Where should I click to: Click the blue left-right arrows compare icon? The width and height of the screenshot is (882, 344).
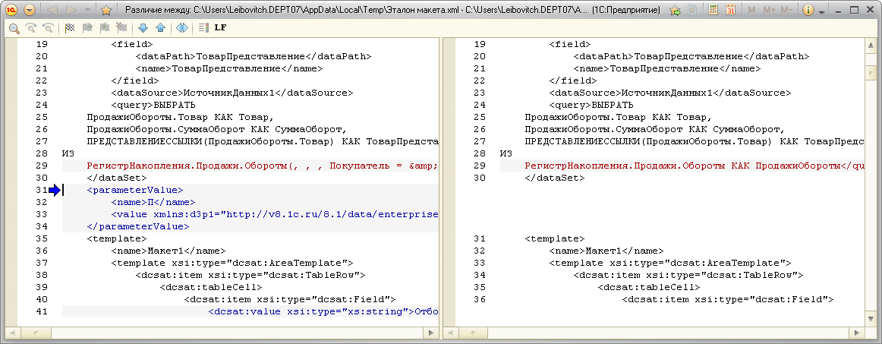coord(181,28)
